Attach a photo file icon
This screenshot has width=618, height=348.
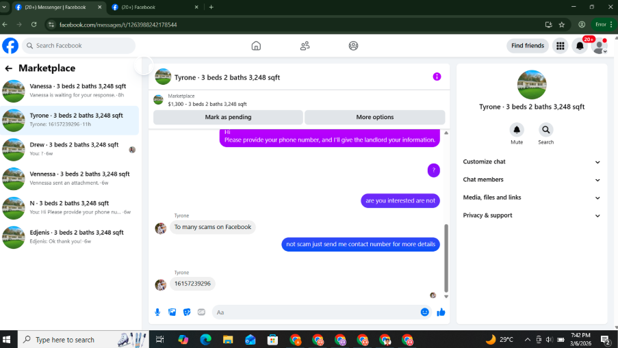[172, 312]
